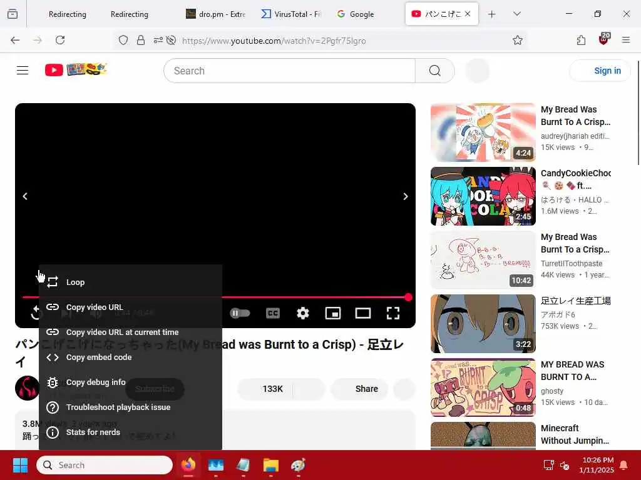The width and height of the screenshot is (641, 480).
Task: Click the Windows taskbar Search box
Action: 105,465
